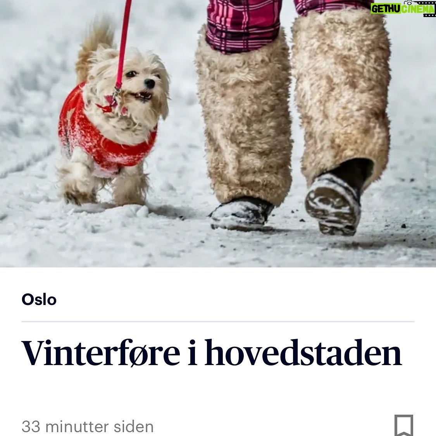This screenshot has width=436, height=436.
Task: Open the Oslo section link
Action: pos(39,300)
